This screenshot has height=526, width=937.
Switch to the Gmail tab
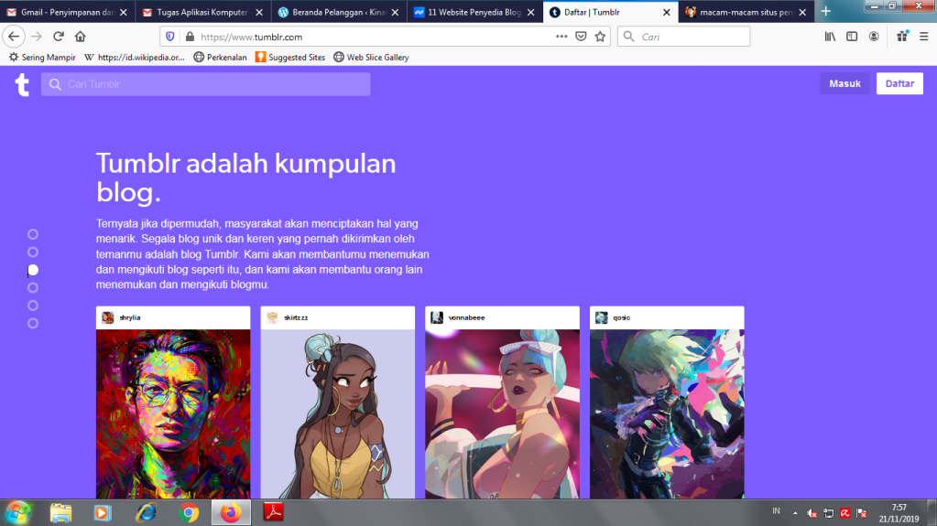67,12
